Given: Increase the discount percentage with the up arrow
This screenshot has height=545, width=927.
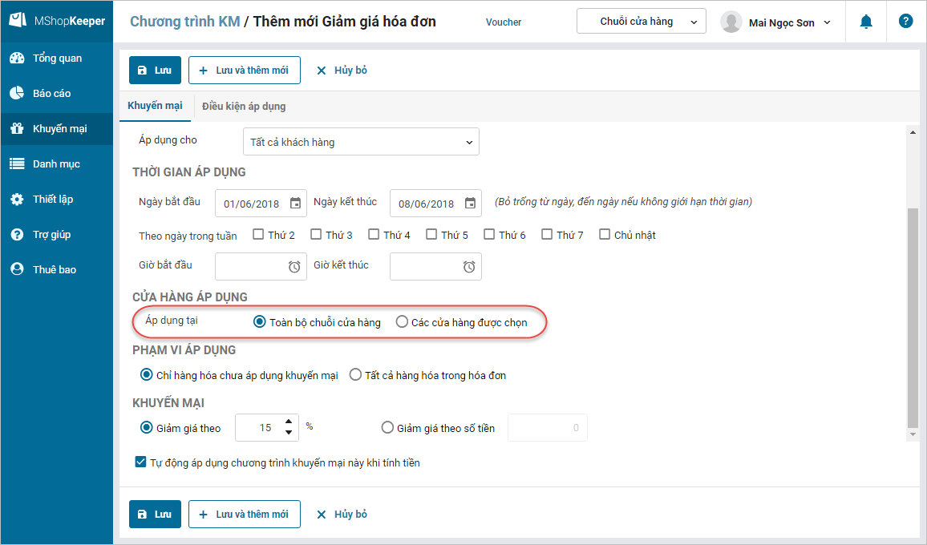Looking at the screenshot, I should pos(289,422).
